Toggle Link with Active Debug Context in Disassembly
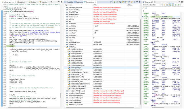184x109 pixels. tap(170, 5)
